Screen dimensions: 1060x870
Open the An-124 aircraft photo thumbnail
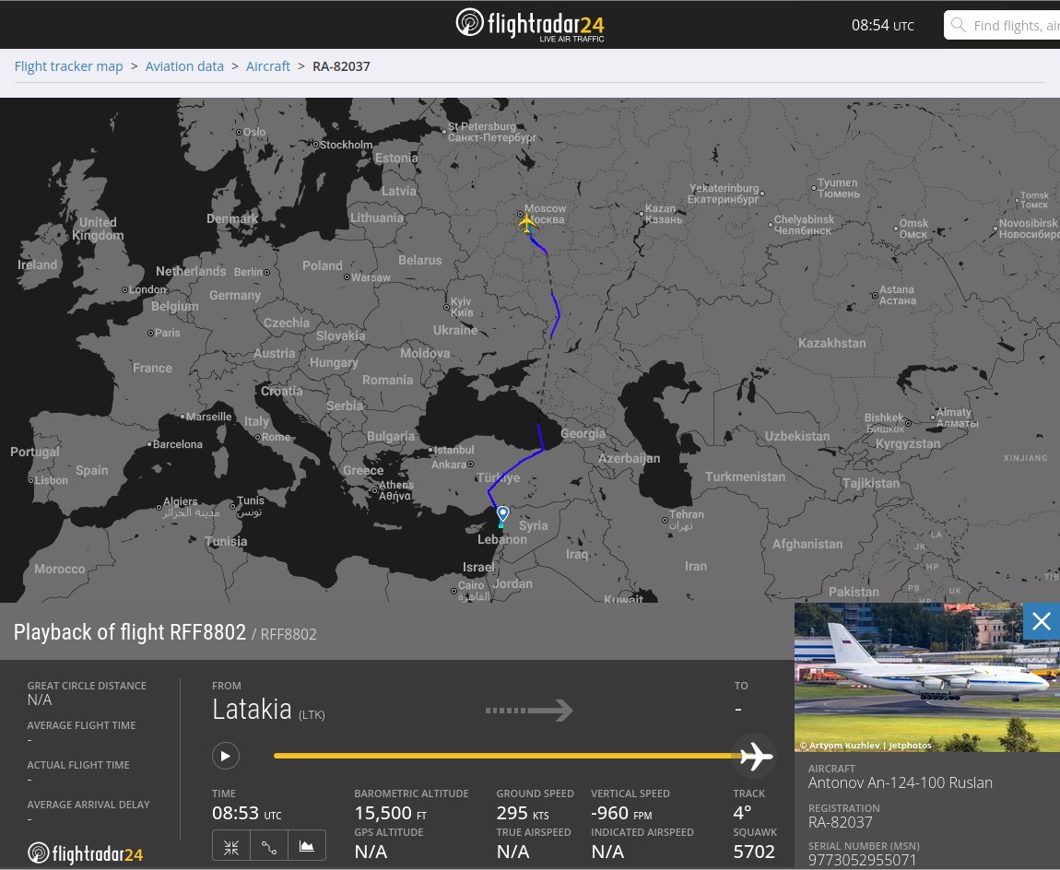(927, 677)
